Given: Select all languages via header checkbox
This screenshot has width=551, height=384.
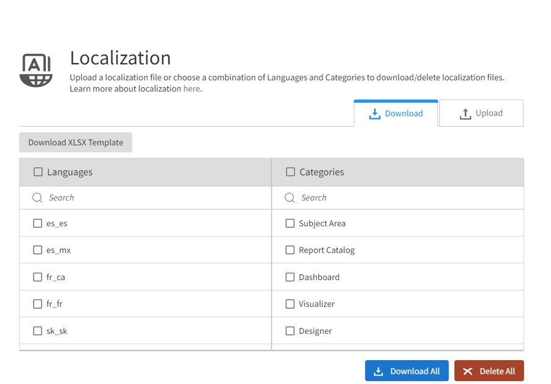Looking at the screenshot, I should [38, 172].
